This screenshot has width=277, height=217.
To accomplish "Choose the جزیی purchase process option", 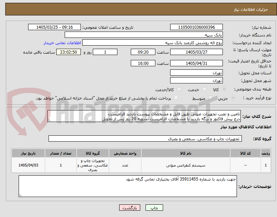I will click(x=233, y=98).
